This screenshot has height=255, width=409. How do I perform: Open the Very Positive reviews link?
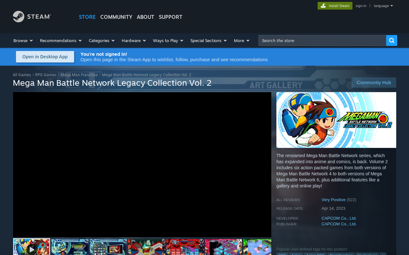click(x=333, y=200)
